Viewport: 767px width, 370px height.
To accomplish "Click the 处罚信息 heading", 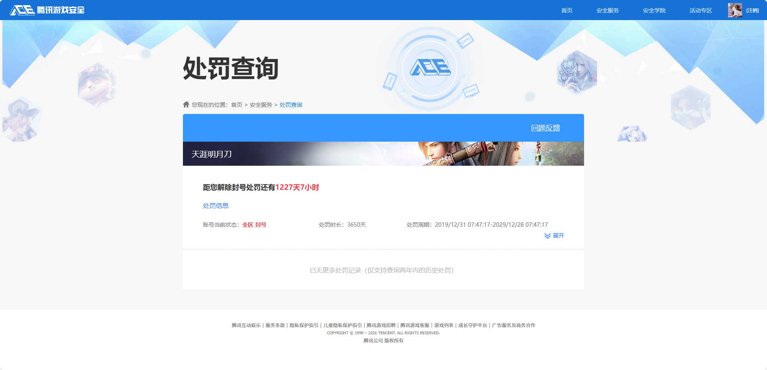I will coord(216,205).
